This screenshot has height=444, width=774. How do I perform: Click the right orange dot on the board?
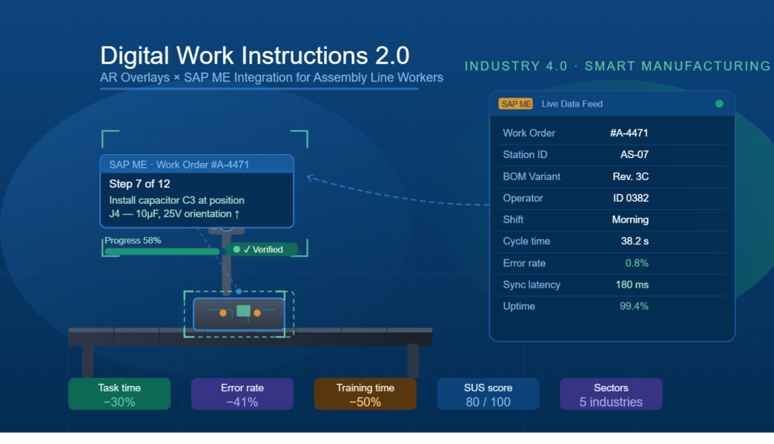[x=257, y=314]
